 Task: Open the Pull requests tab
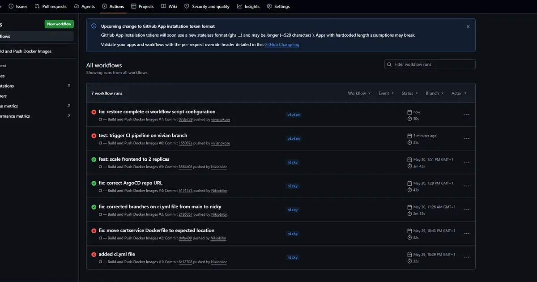[x=51, y=6]
